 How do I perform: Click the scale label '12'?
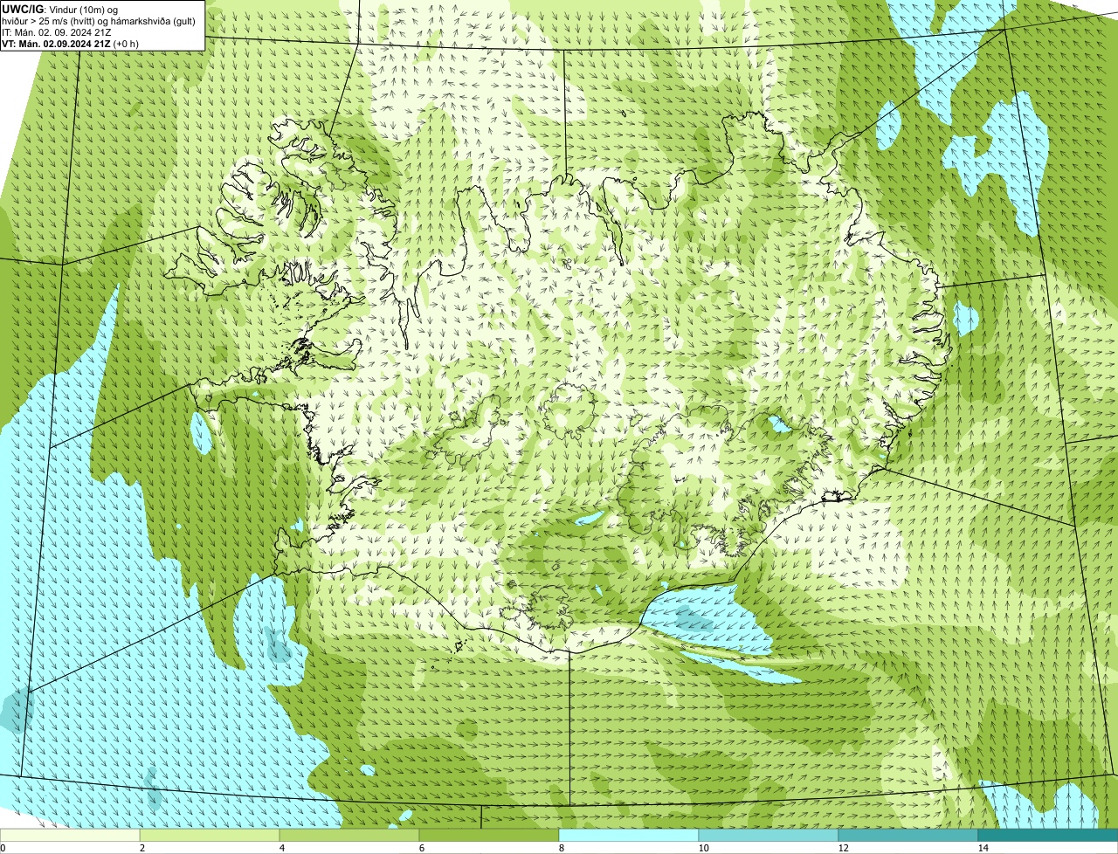click(843, 848)
